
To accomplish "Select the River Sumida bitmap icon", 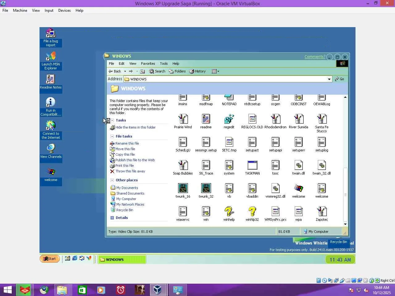I will click(298, 119).
